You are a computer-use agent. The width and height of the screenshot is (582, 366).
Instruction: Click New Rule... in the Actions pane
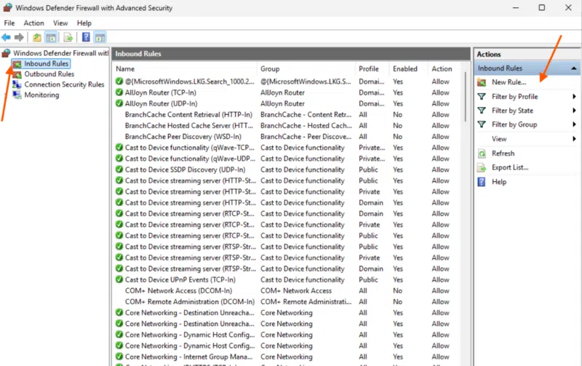[x=509, y=82]
